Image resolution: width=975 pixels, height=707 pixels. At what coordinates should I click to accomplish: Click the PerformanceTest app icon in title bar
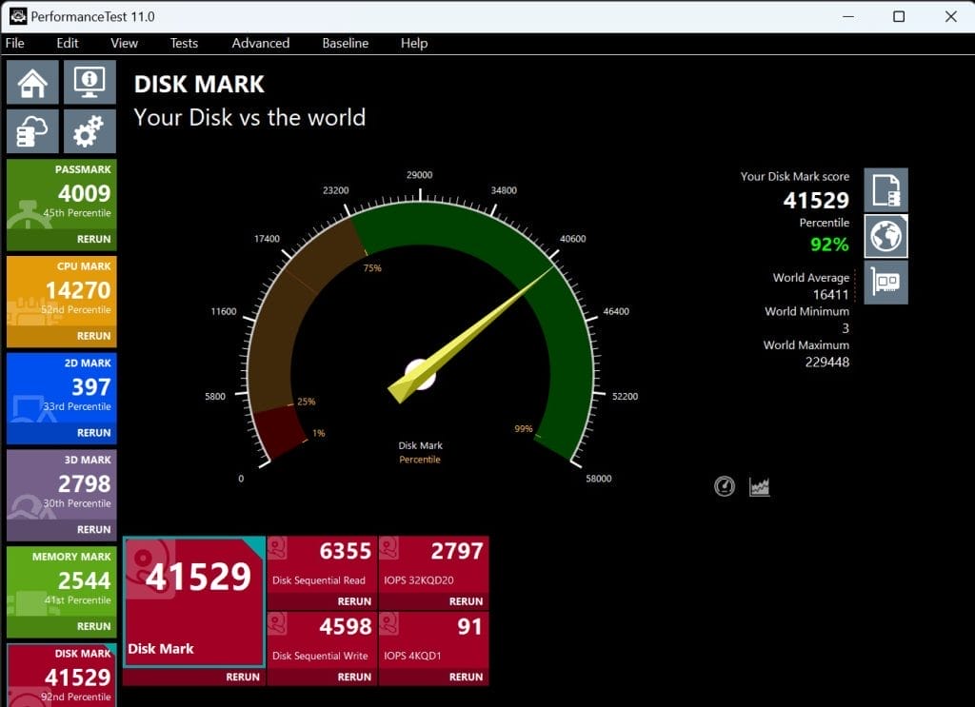point(18,17)
